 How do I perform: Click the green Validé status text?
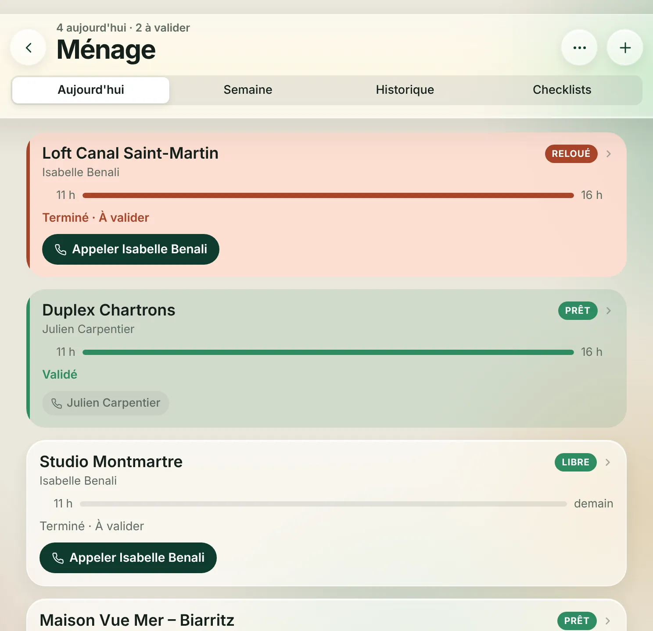(x=60, y=375)
